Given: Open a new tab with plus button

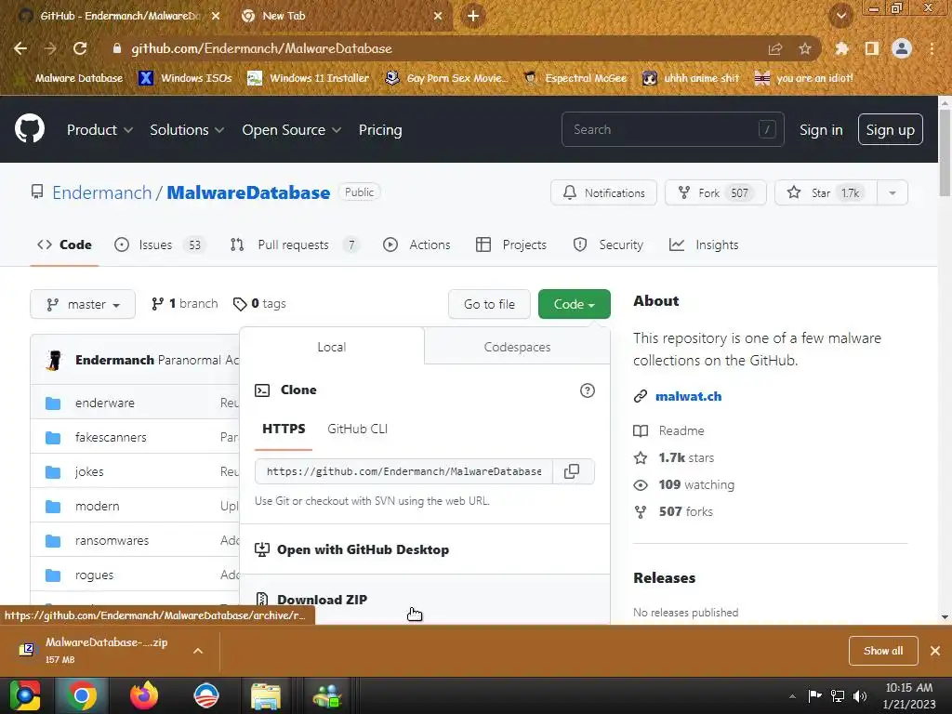Looking at the screenshot, I should click(473, 17).
